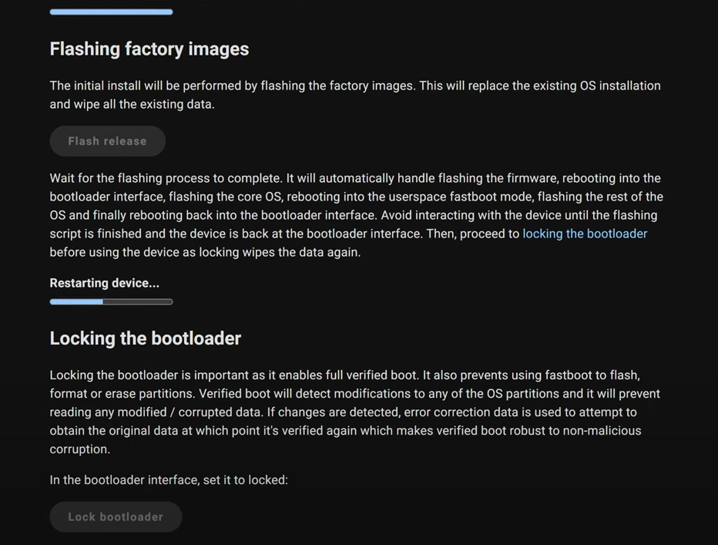Select the "Locking the bootloader" section heading
Viewport: 718px width, 545px height.
coord(145,338)
